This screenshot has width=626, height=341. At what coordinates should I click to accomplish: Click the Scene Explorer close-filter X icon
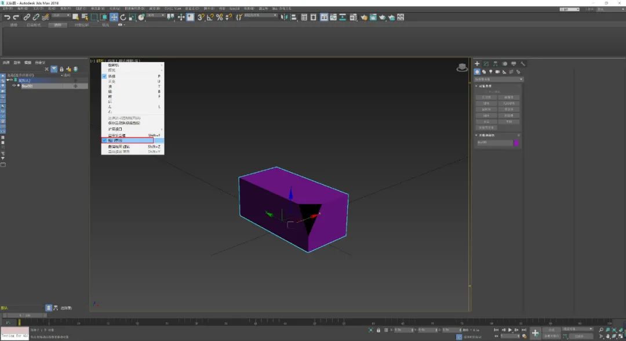46,69
